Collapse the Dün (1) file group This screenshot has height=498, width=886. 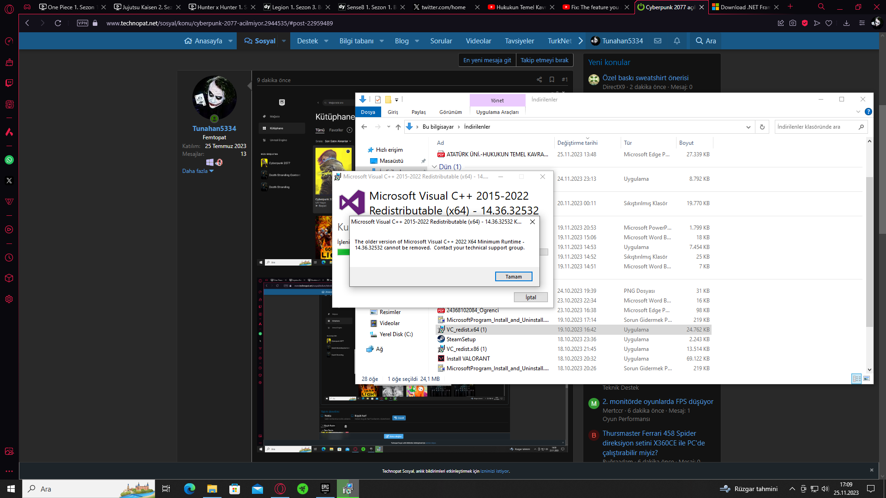(x=434, y=167)
